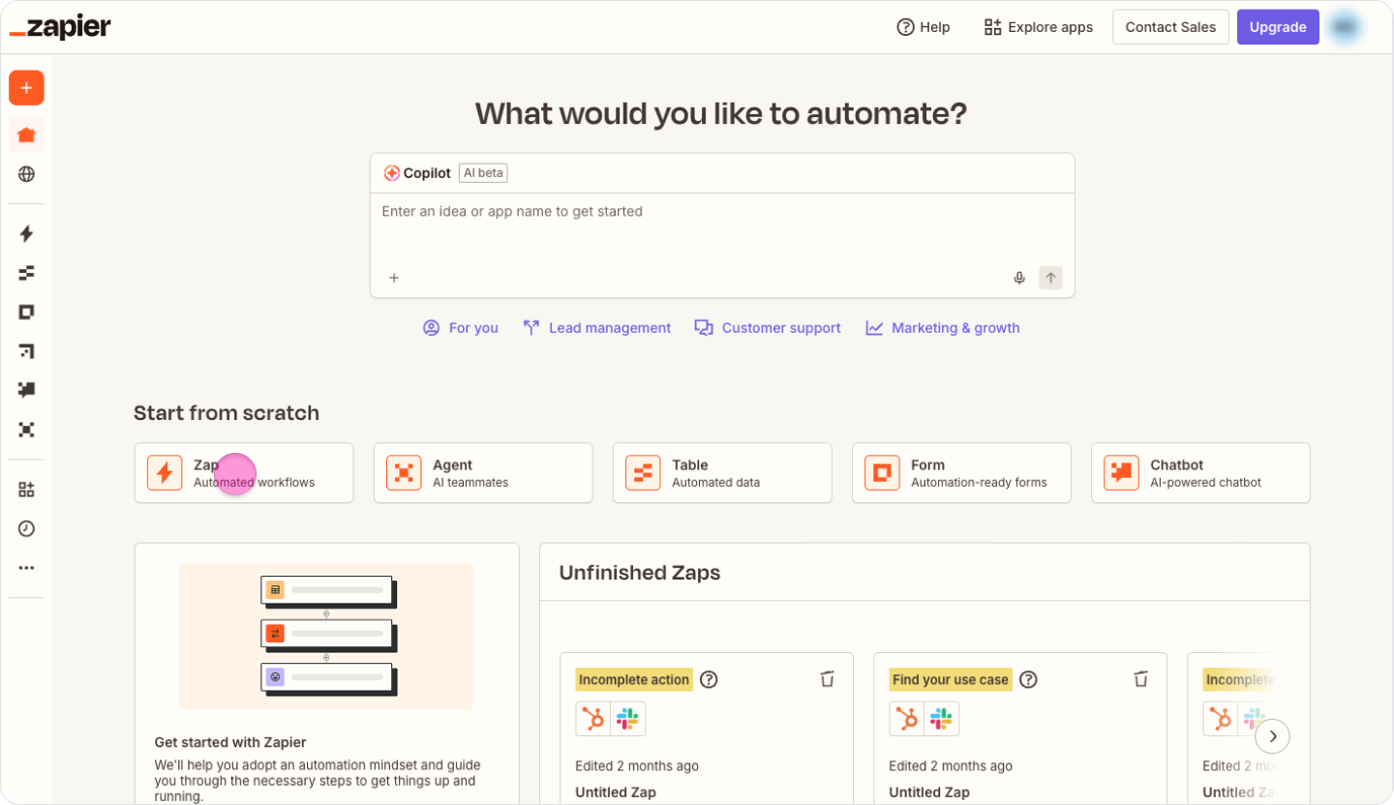Viewport: 1394px width, 805px height.
Task: Click the orange Create plus button in sidebar
Action: tap(26, 88)
